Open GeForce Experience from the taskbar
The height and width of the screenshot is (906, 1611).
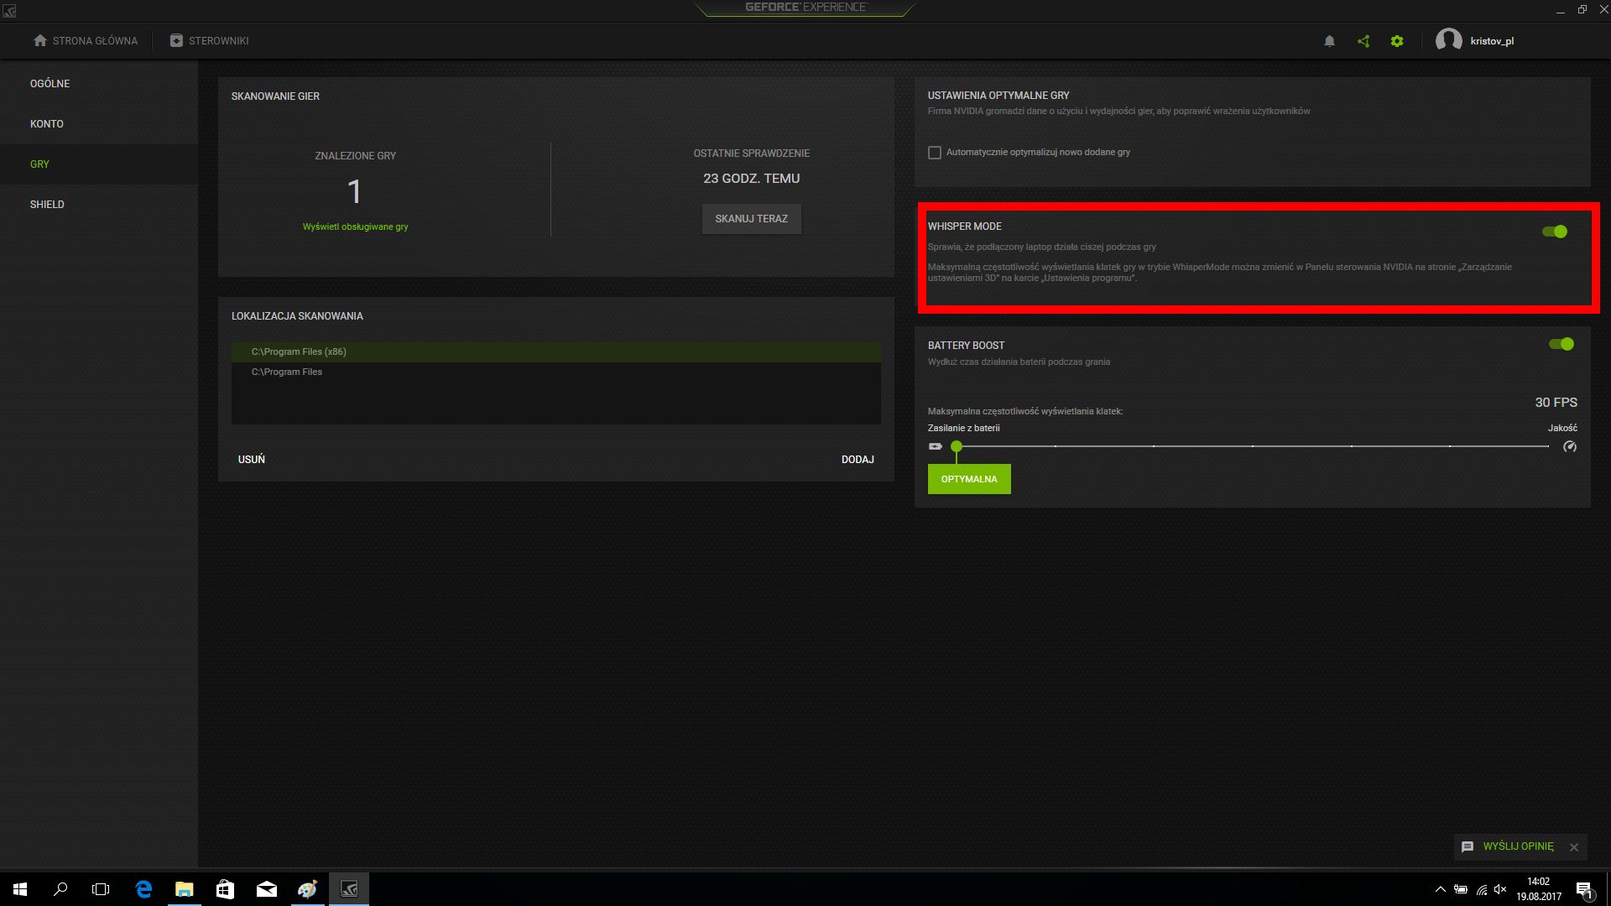tap(348, 888)
